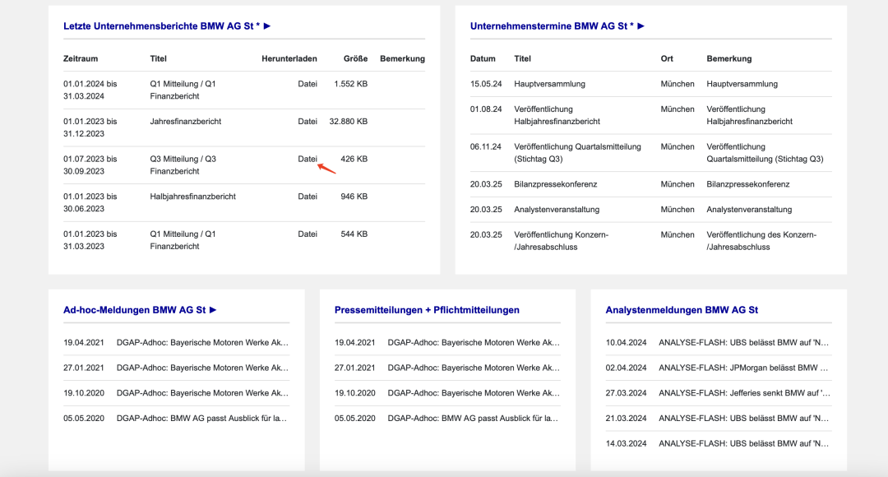The height and width of the screenshot is (477, 888).
Task: Download the Q3 2023 Mitteilung Datei
Action: 308,159
